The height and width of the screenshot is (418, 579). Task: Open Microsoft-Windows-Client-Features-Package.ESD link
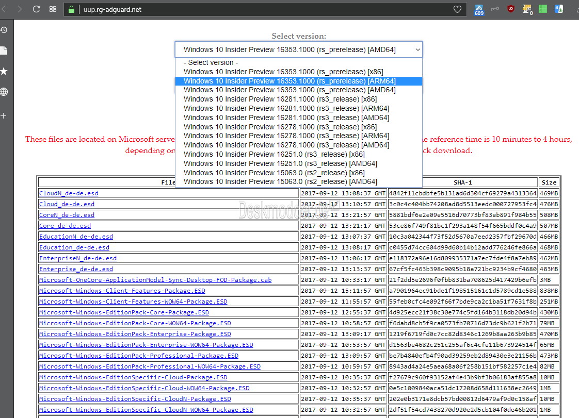[x=122, y=291]
